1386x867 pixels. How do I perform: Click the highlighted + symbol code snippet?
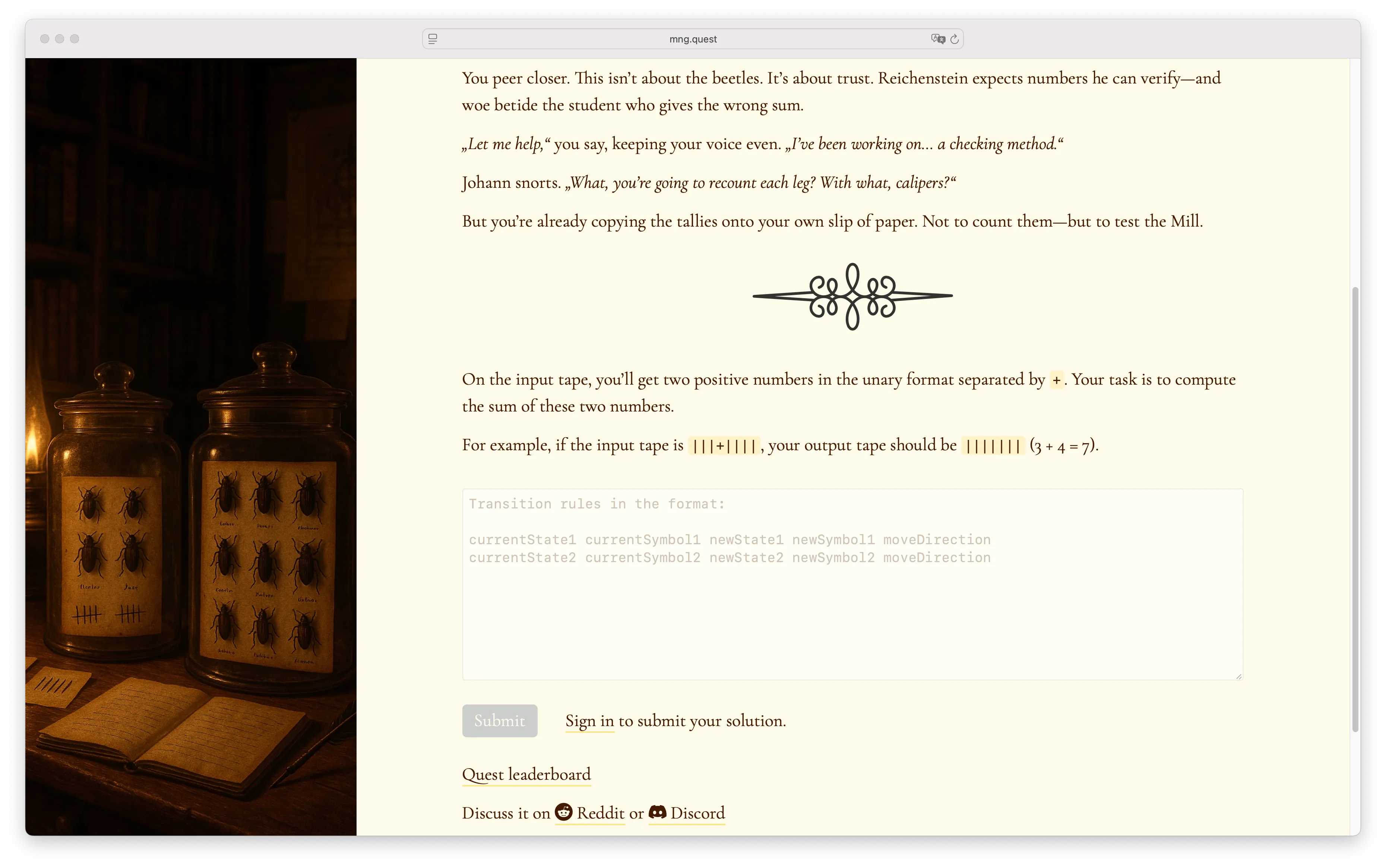click(x=1056, y=380)
